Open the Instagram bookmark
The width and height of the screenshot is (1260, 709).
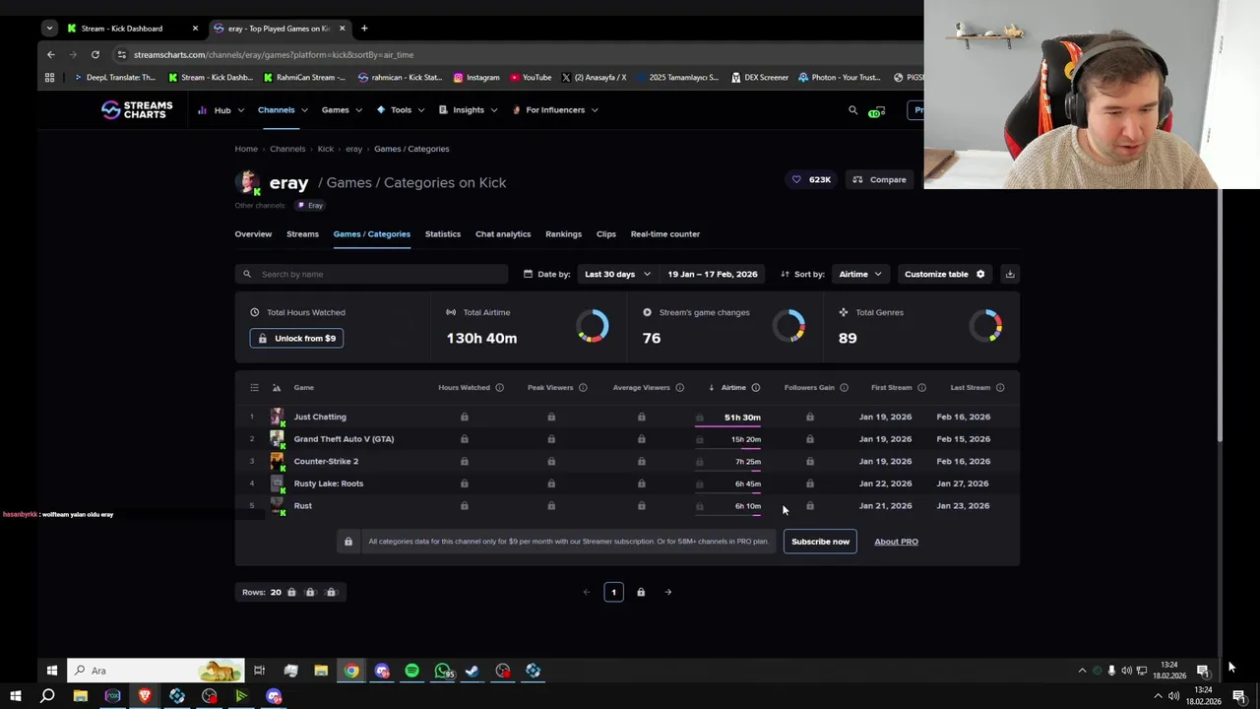tap(476, 77)
